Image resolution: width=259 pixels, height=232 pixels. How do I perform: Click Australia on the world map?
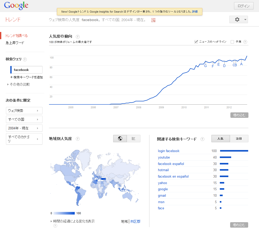pos(128,196)
